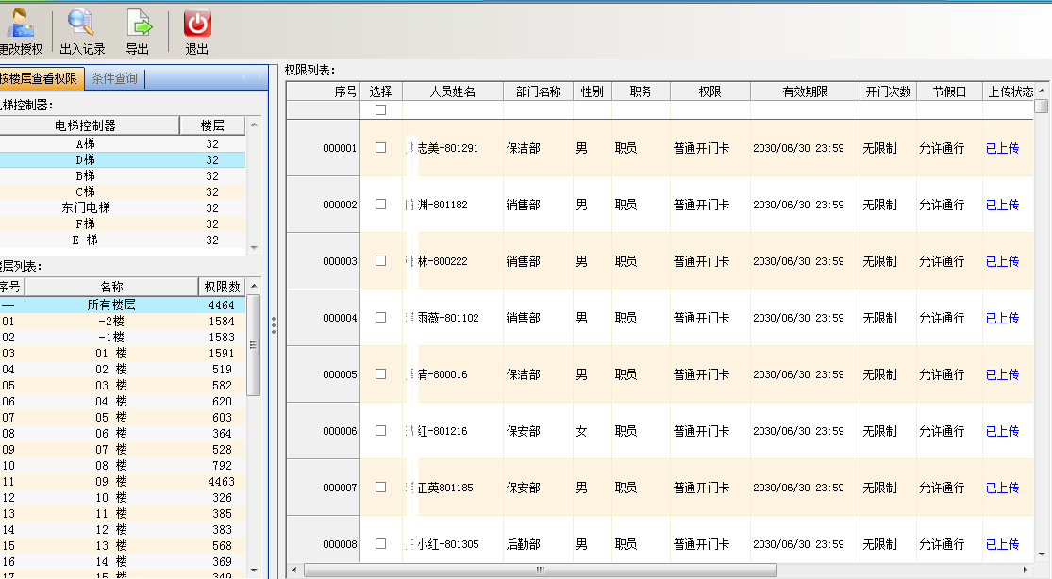The width and height of the screenshot is (1052, 579).
Task: Click floor list scrollbar up arrow
Action: pyautogui.click(x=254, y=286)
